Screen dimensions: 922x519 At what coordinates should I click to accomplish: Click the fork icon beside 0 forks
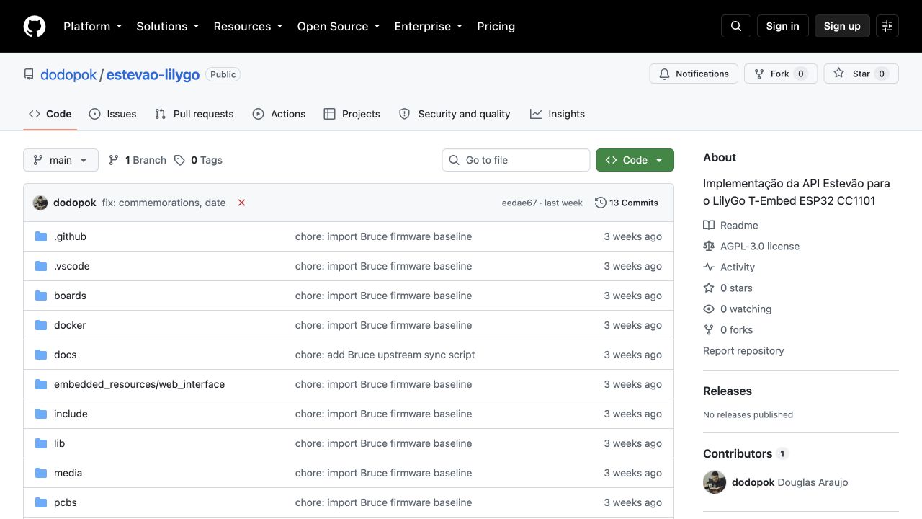(709, 329)
